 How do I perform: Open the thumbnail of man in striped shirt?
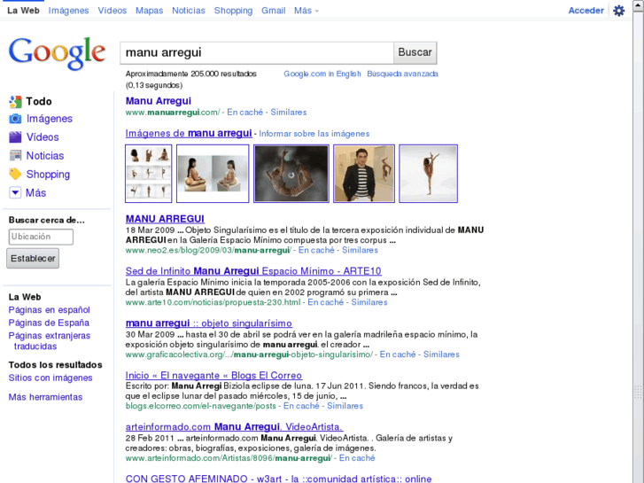coord(364,174)
